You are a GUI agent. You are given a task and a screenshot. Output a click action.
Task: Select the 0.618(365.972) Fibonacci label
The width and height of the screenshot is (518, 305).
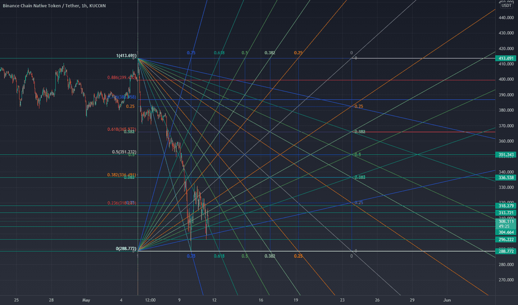pos(122,129)
